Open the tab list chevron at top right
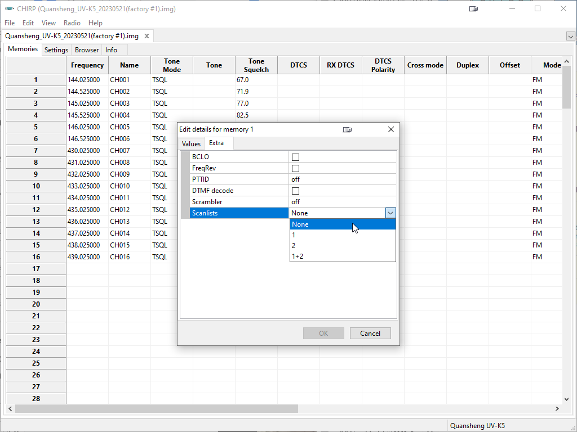The height and width of the screenshot is (432, 577). pyautogui.click(x=570, y=37)
